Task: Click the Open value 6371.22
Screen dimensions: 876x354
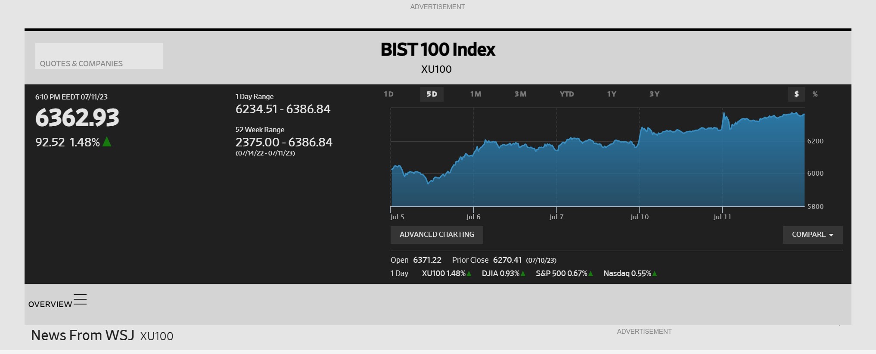Action: tap(427, 260)
